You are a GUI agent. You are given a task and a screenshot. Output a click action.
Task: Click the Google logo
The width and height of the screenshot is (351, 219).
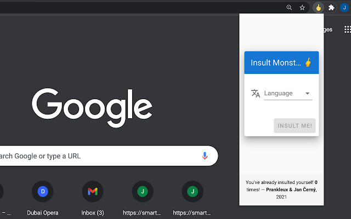92,108
